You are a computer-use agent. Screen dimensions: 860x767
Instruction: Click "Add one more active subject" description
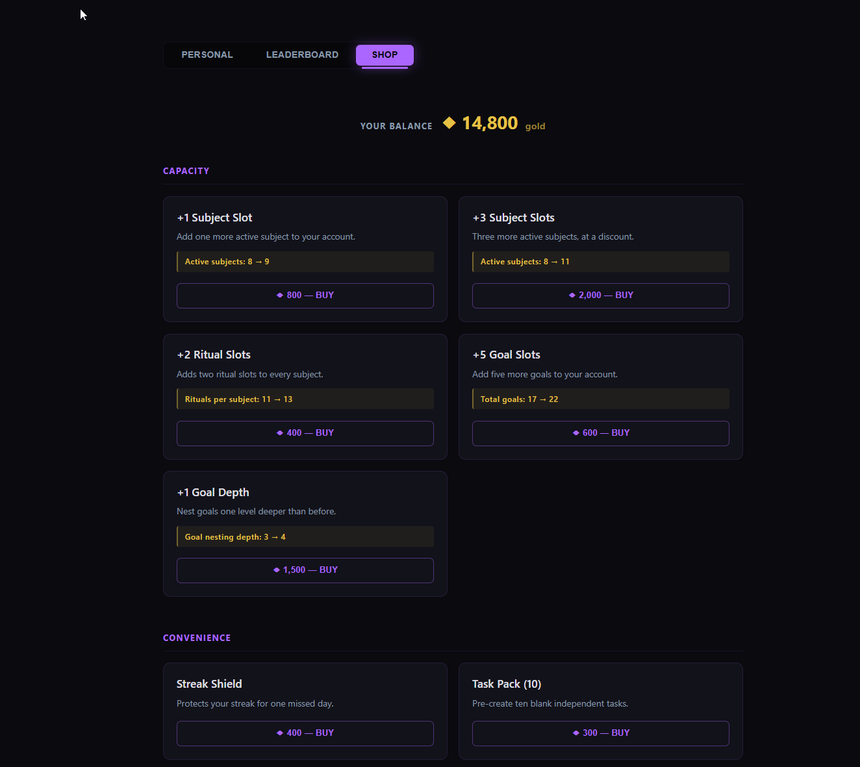[x=266, y=236]
